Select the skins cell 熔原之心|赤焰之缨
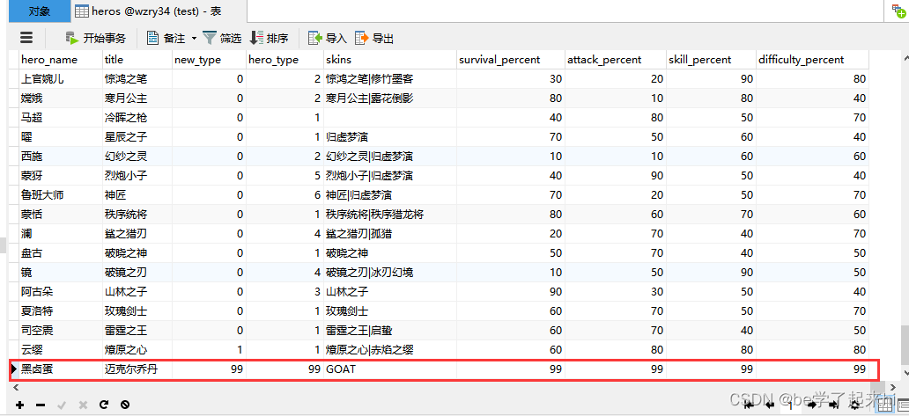The width and height of the screenshot is (909, 416). pos(390,349)
